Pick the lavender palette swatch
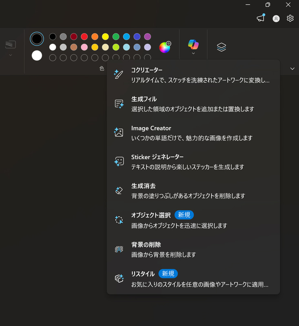Image resolution: width=299 pixels, height=326 pixels. point(148,47)
